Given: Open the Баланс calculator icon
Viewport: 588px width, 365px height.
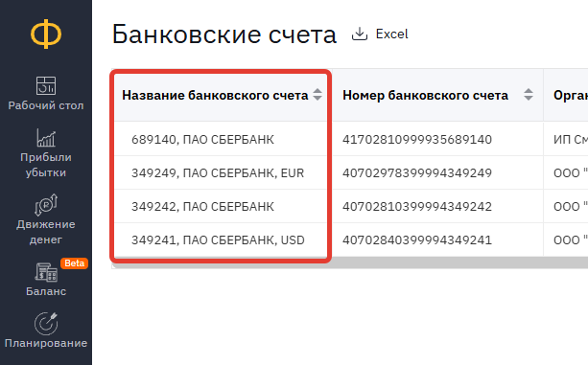Looking at the screenshot, I should coord(46,272).
